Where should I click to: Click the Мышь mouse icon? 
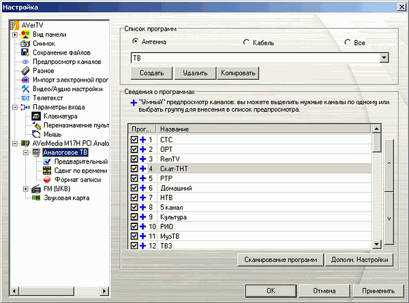coord(36,134)
